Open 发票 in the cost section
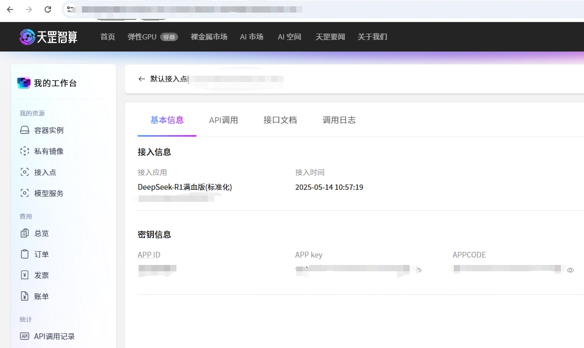Image resolution: width=584 pixels, height=348 pixels. pos(41,275)
